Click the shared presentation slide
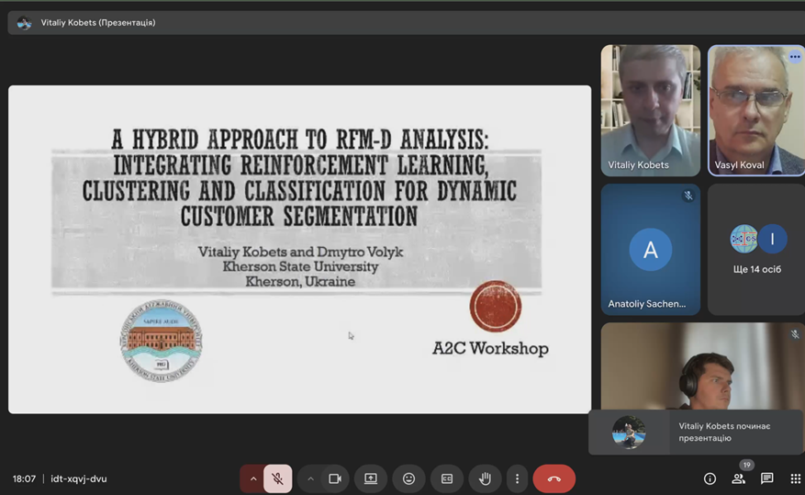 click(299, 249)
